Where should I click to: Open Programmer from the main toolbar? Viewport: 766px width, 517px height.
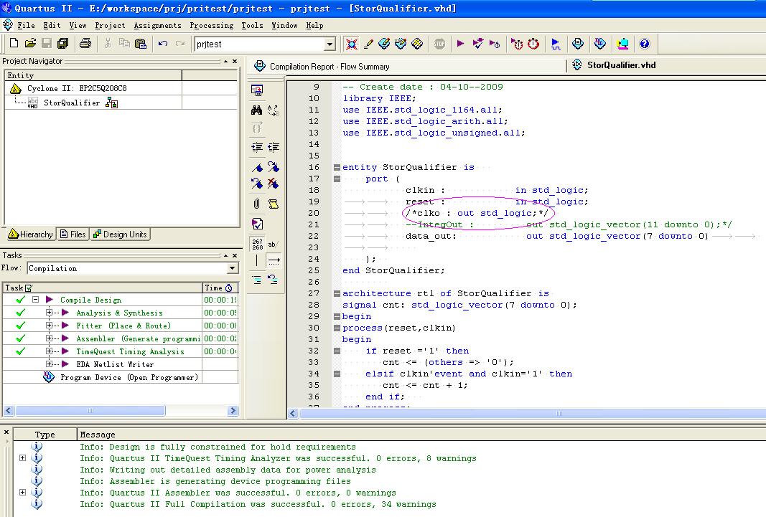click(600, 44)
